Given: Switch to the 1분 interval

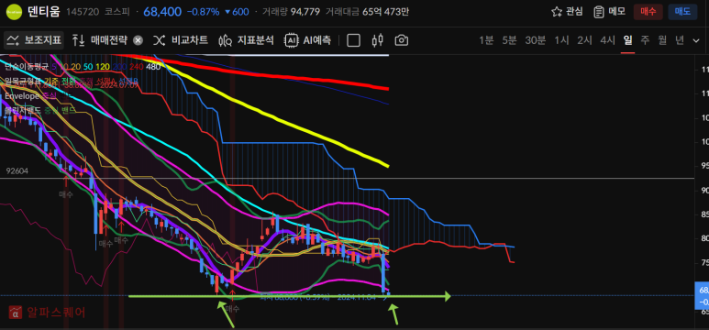Looking at the screenshot, I should click(x=486, y=40).
